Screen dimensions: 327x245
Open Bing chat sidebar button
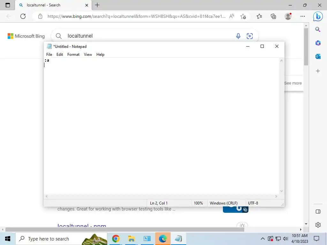[x=318, y=16]
